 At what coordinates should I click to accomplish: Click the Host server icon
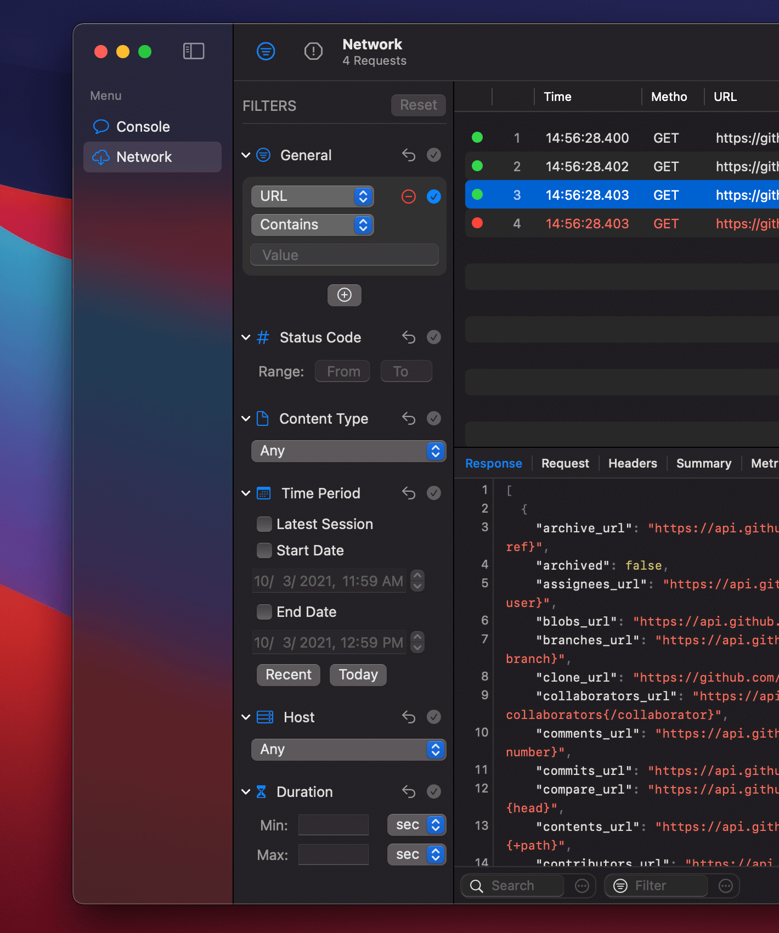(265, 717)
